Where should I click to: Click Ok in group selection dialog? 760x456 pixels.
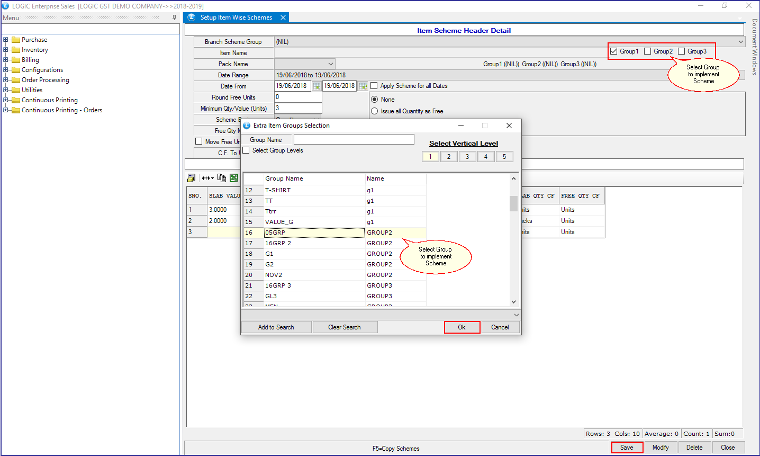(462, 327)
